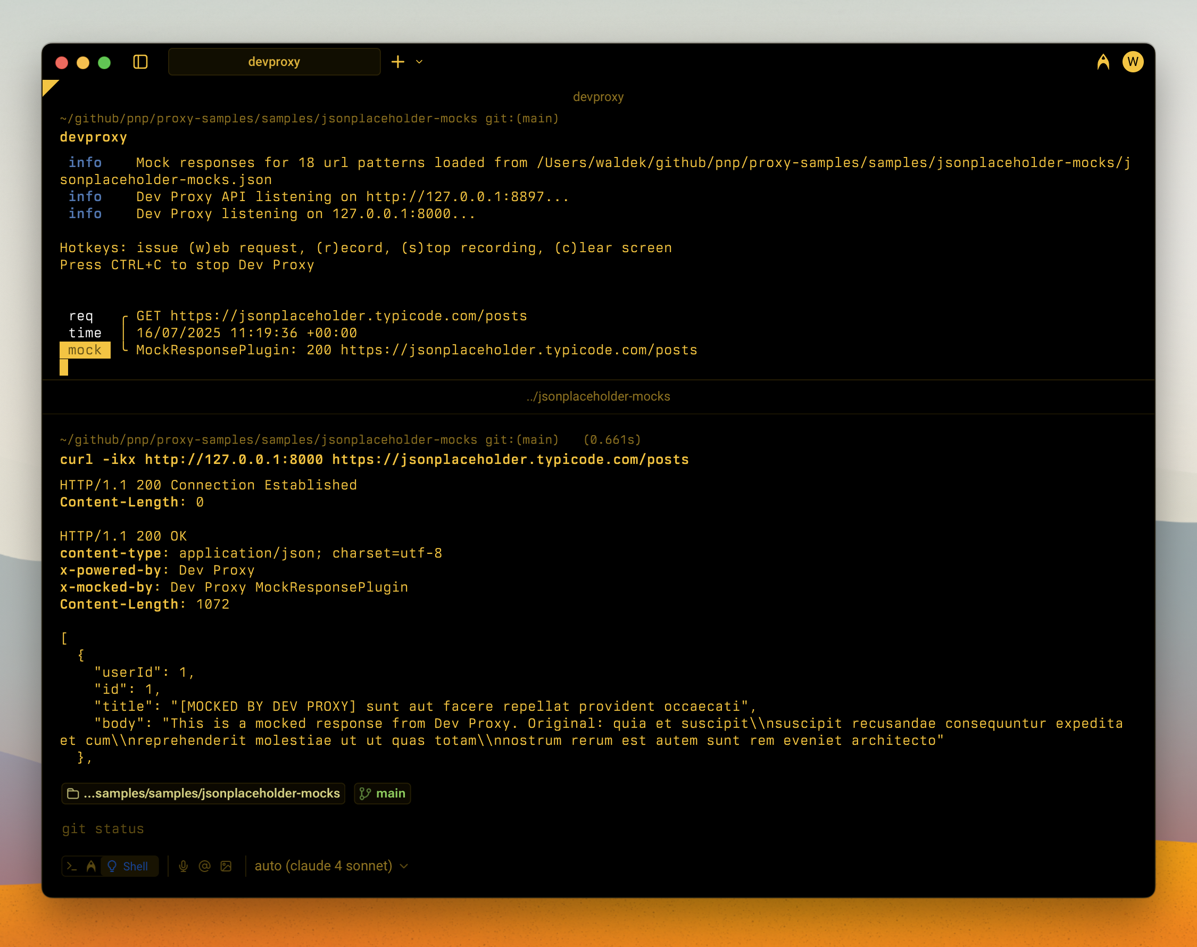Open the samples/jsonplaceholder-mocks path button
The width and height of the screenshot is (1197, 947).
(x=203, y=793)
